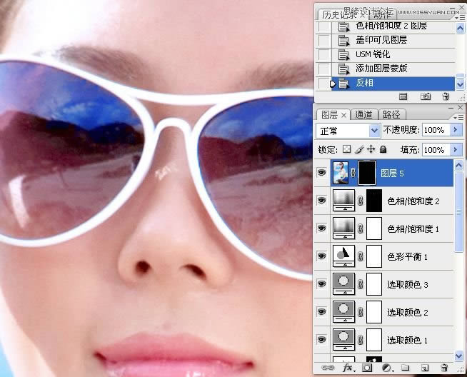Hide the 色相/饱和度 2 layer
The height and width of the screenshot is (377, 467).
pyautogui.click(x=321, y=200)
